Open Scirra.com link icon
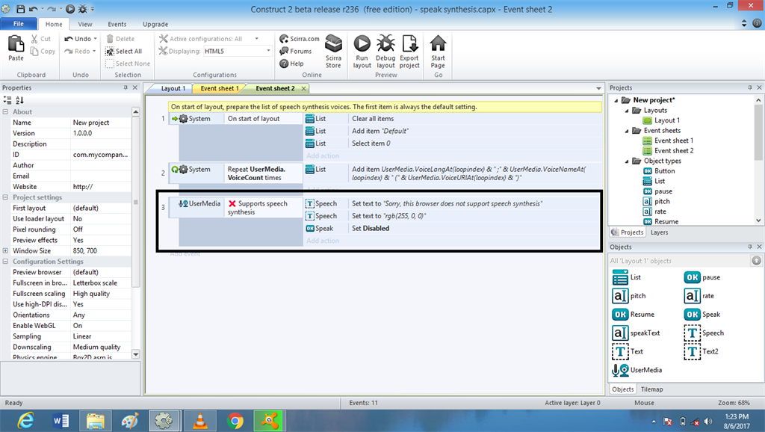Viewport: 765px width, 432px height. click(x=283, y=39)
